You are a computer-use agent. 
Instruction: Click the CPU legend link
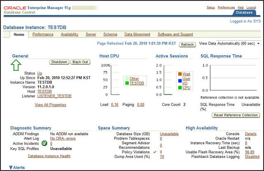(x=186, y=88)
